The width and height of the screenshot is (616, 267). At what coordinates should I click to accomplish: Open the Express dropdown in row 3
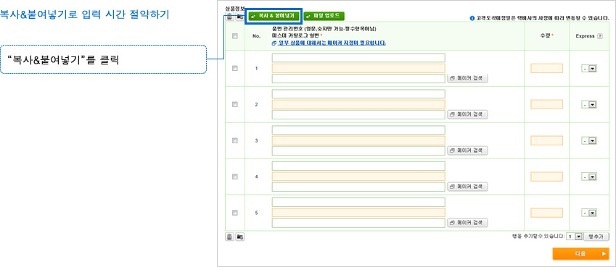pyautogui.click(x=589, y=141)
